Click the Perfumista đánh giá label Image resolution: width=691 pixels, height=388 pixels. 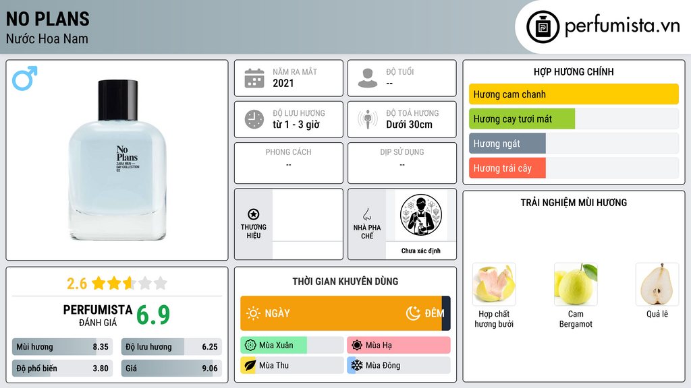98,315
